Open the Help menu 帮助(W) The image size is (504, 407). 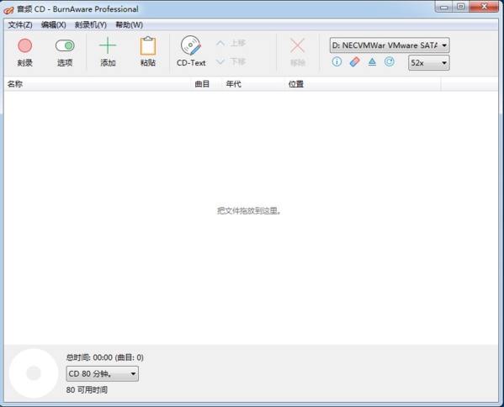(x=130, y=25)
